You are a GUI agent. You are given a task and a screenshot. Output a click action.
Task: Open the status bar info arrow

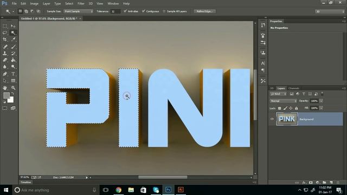87,177
